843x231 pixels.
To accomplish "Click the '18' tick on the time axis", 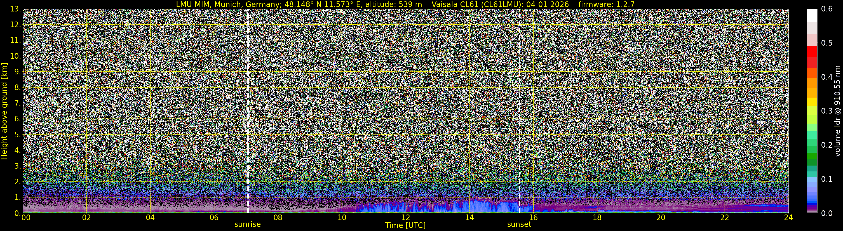I will click(x=597, y=218).
